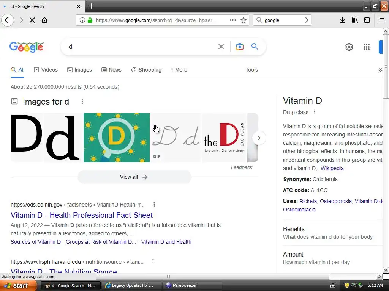Open three-dot menu for ods.od.nih.gov result
Image resolution: width=389 pixels, height=291 pixels.
154,204
